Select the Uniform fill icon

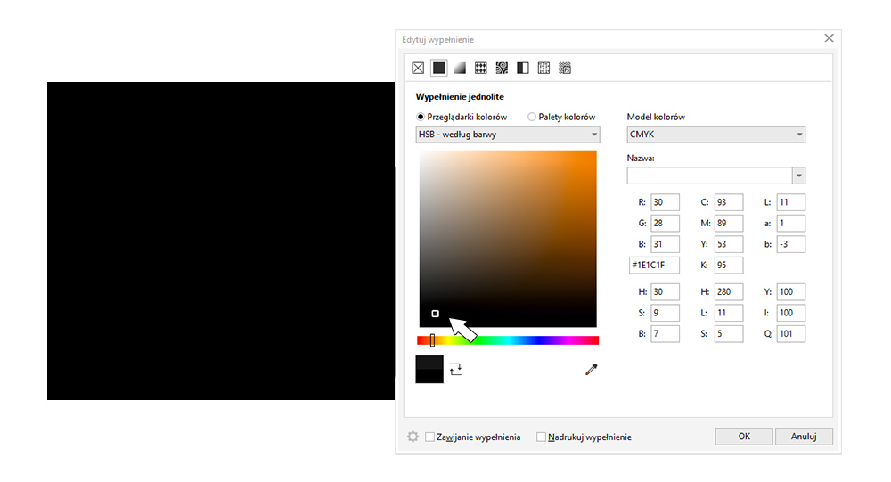coord(438,68)
